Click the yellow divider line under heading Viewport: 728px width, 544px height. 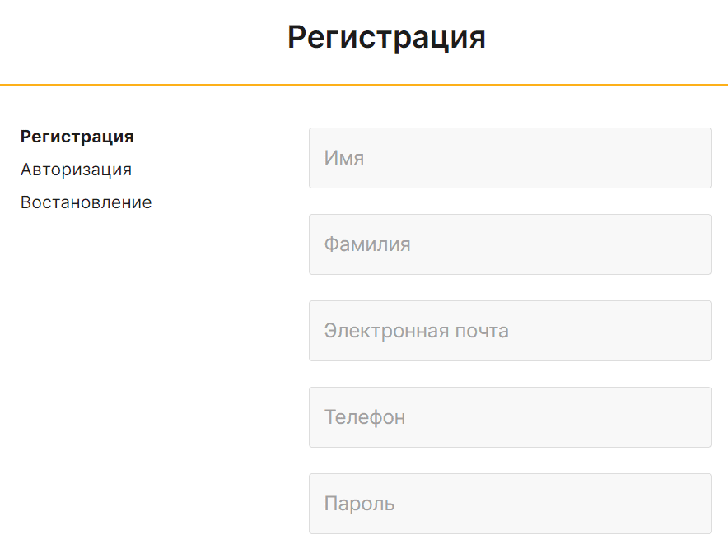pos(364,85)
